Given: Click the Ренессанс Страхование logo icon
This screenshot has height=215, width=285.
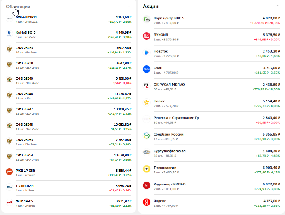Looking at the screenshot, I should [x=147, y=119].
